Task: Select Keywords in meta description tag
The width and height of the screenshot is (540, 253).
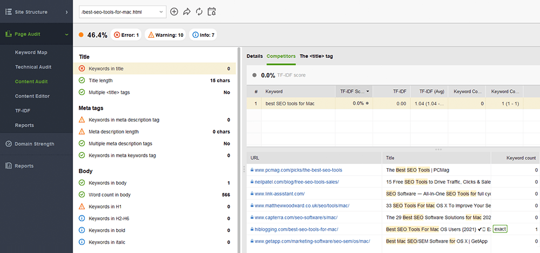Action: pyautogui.click(x=154, y=120)
